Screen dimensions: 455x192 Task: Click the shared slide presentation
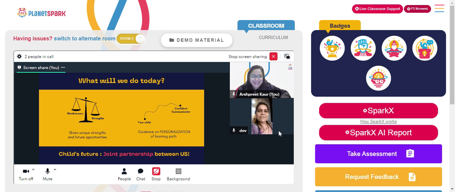click(x=121, y=118)
